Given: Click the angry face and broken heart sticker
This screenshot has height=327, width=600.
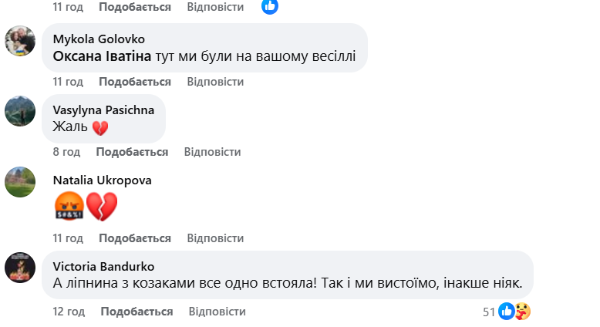Looking at the screenshot, I should click(x=86, y=207).
